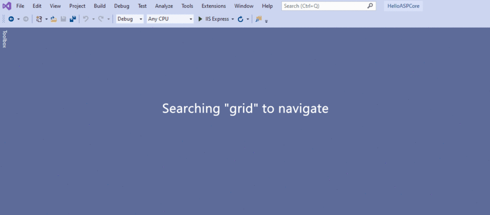This screenshot has height=215, width=490.
Task: Click the New Project icon
Action: click(x=39, y=19)
